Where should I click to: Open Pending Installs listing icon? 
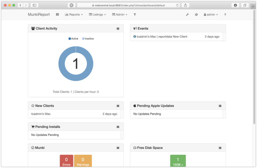[x=118, y=127]
